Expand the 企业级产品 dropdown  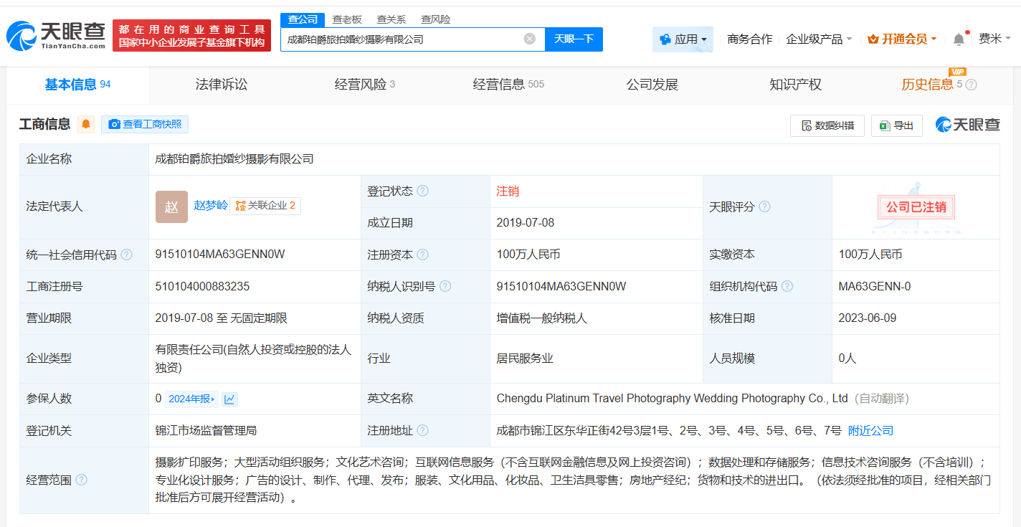click(x=819, y=39)
